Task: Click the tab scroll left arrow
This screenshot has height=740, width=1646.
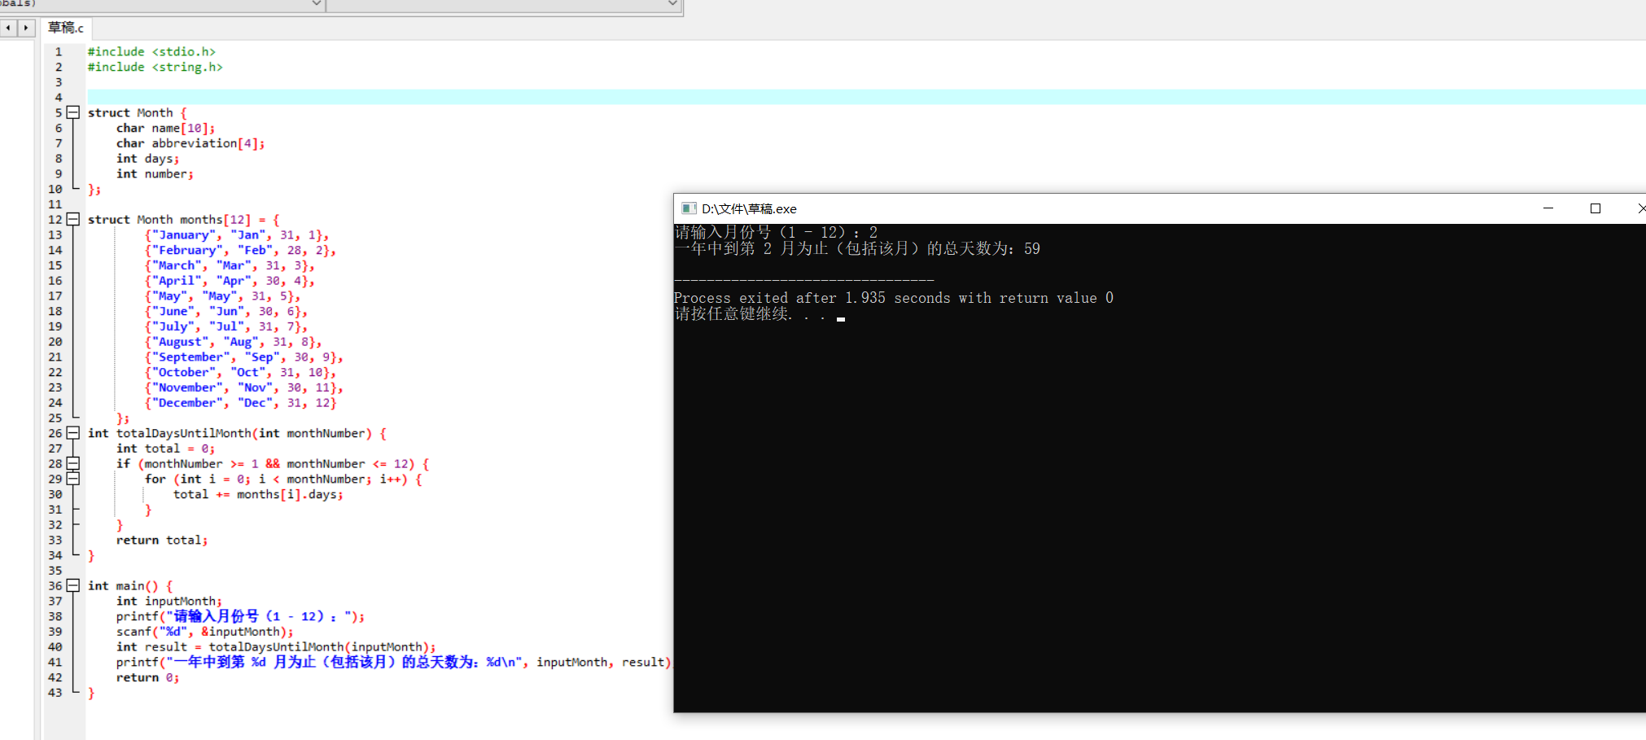Action: coord(8,28)
